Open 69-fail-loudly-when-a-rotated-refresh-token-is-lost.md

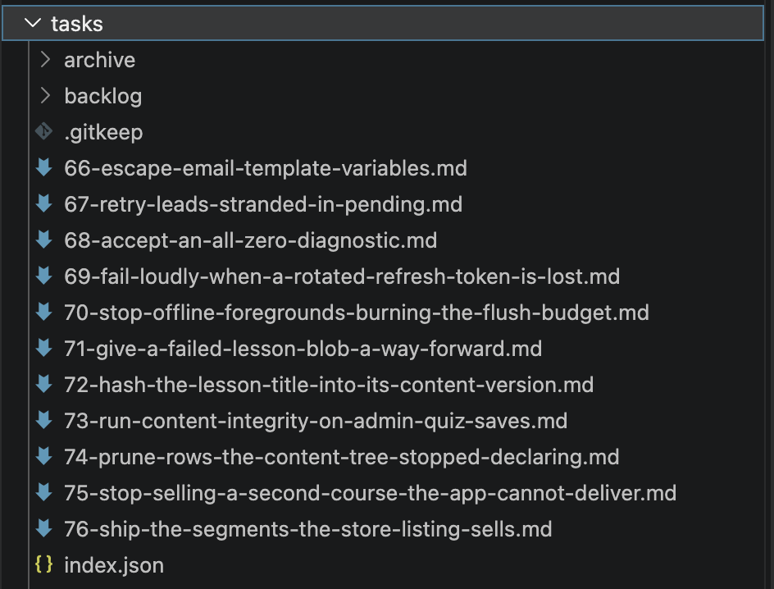click(x=342, y=276)
